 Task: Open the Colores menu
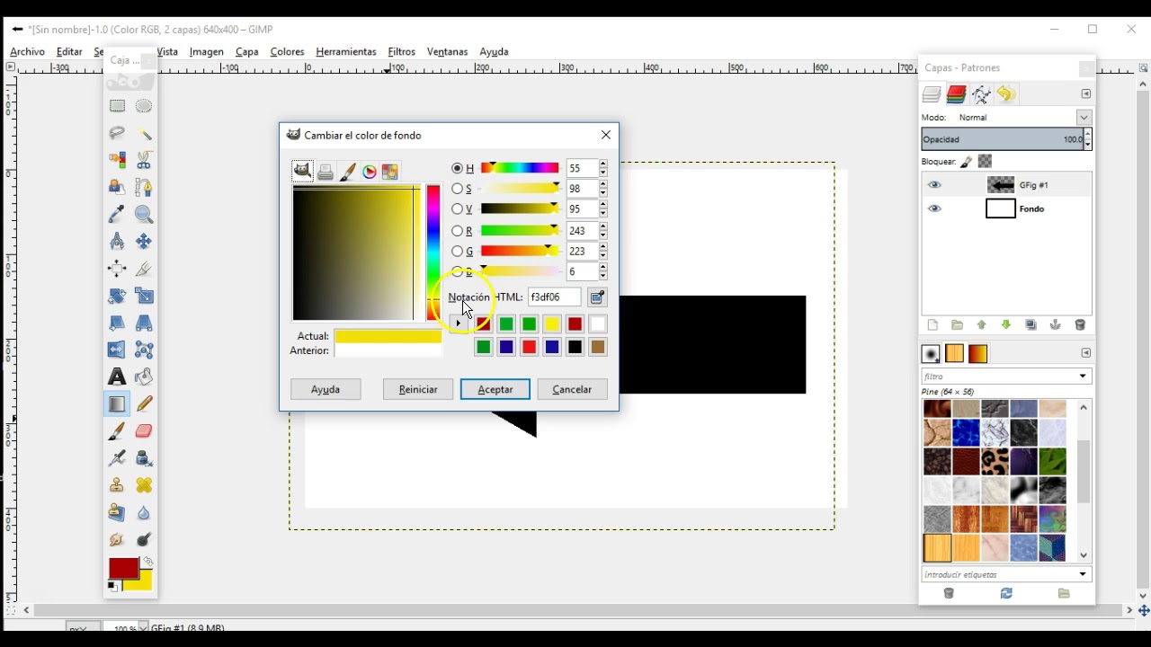(288, 52)
